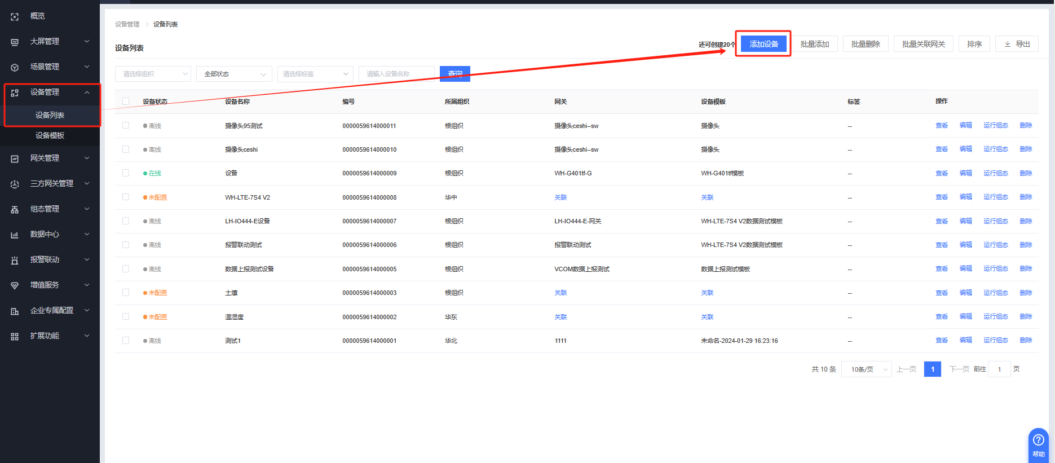This screenshot has height=463, width=1055.
Task: Open the 全部状态 status filter dropdown
Action: coord(234,74)
